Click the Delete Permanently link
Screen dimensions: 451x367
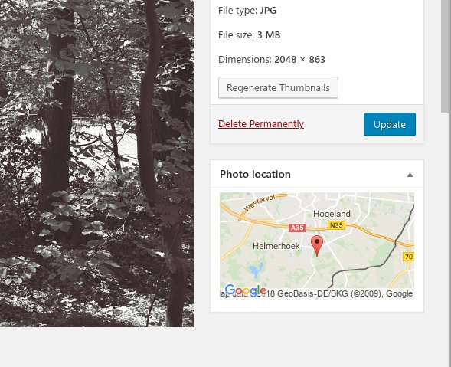pos(261,124)
